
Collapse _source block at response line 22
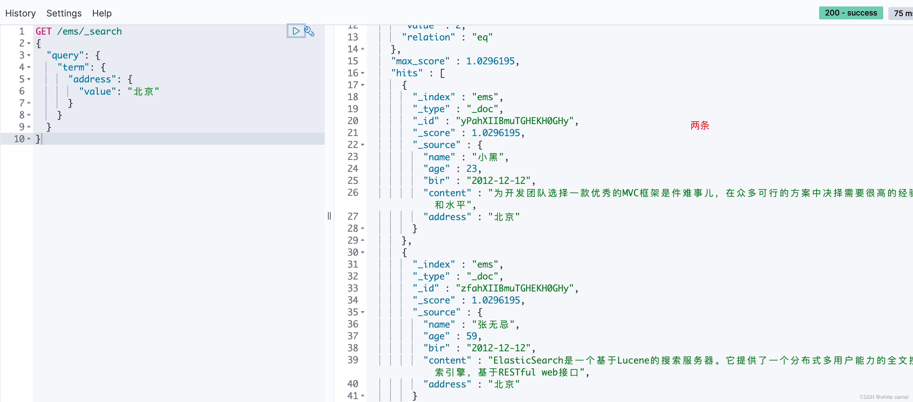[x=363, y=145]
